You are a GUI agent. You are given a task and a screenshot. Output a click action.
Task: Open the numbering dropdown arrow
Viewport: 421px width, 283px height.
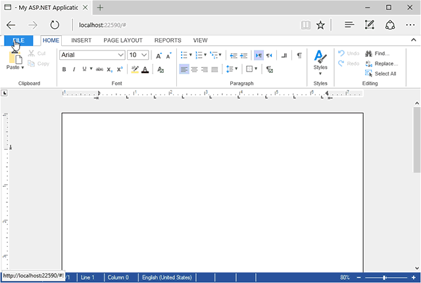pos(205,54)
